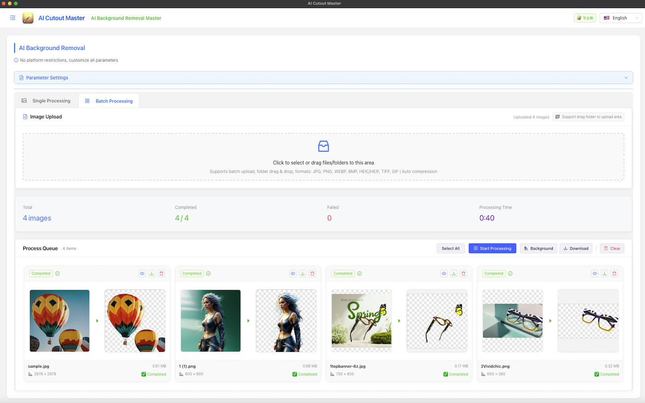The image size is (645, 403).
Task: Select the Batch Processing tab
Action: tap(109, 100)
